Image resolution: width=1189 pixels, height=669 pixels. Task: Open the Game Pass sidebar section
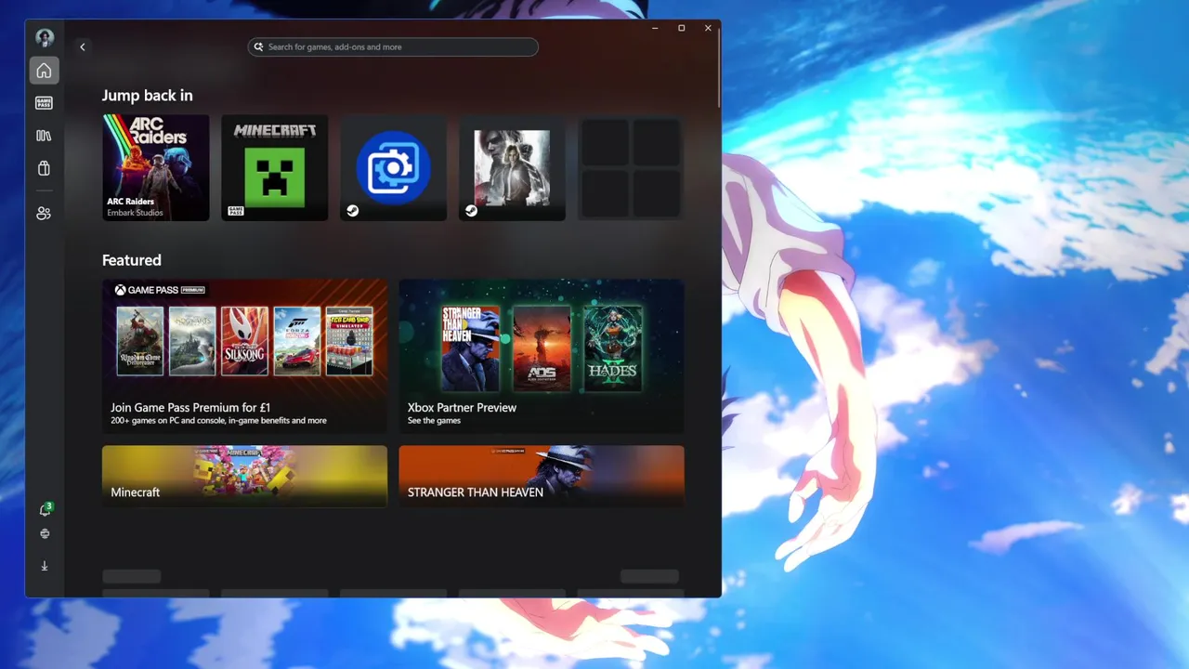[x=44, y=103]
